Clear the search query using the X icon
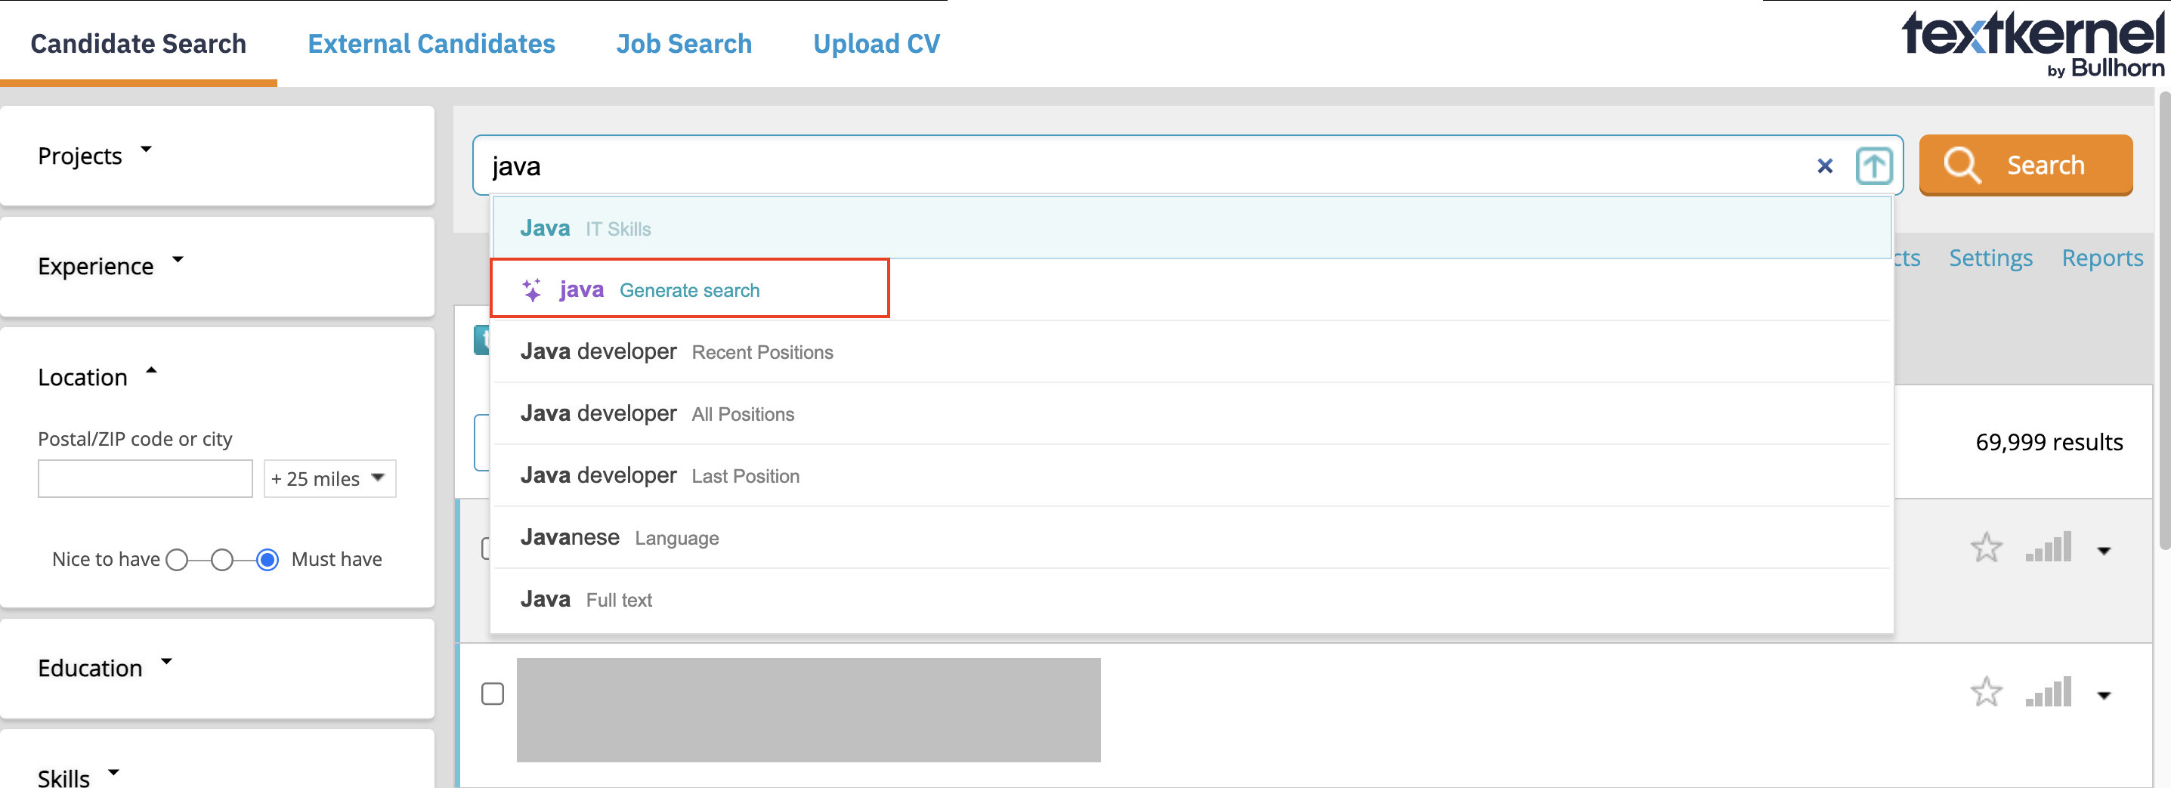2171x788 pixels. pyautogui.click(x=1825, y=166)
